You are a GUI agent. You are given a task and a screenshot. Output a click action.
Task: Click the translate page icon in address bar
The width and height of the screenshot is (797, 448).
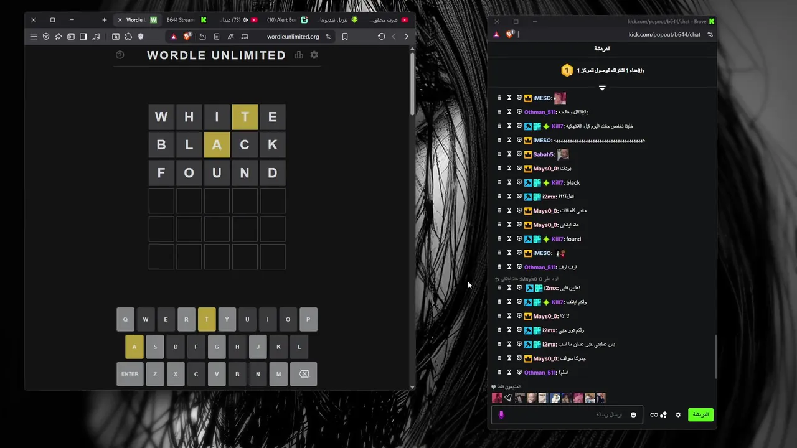click(230, 37)
